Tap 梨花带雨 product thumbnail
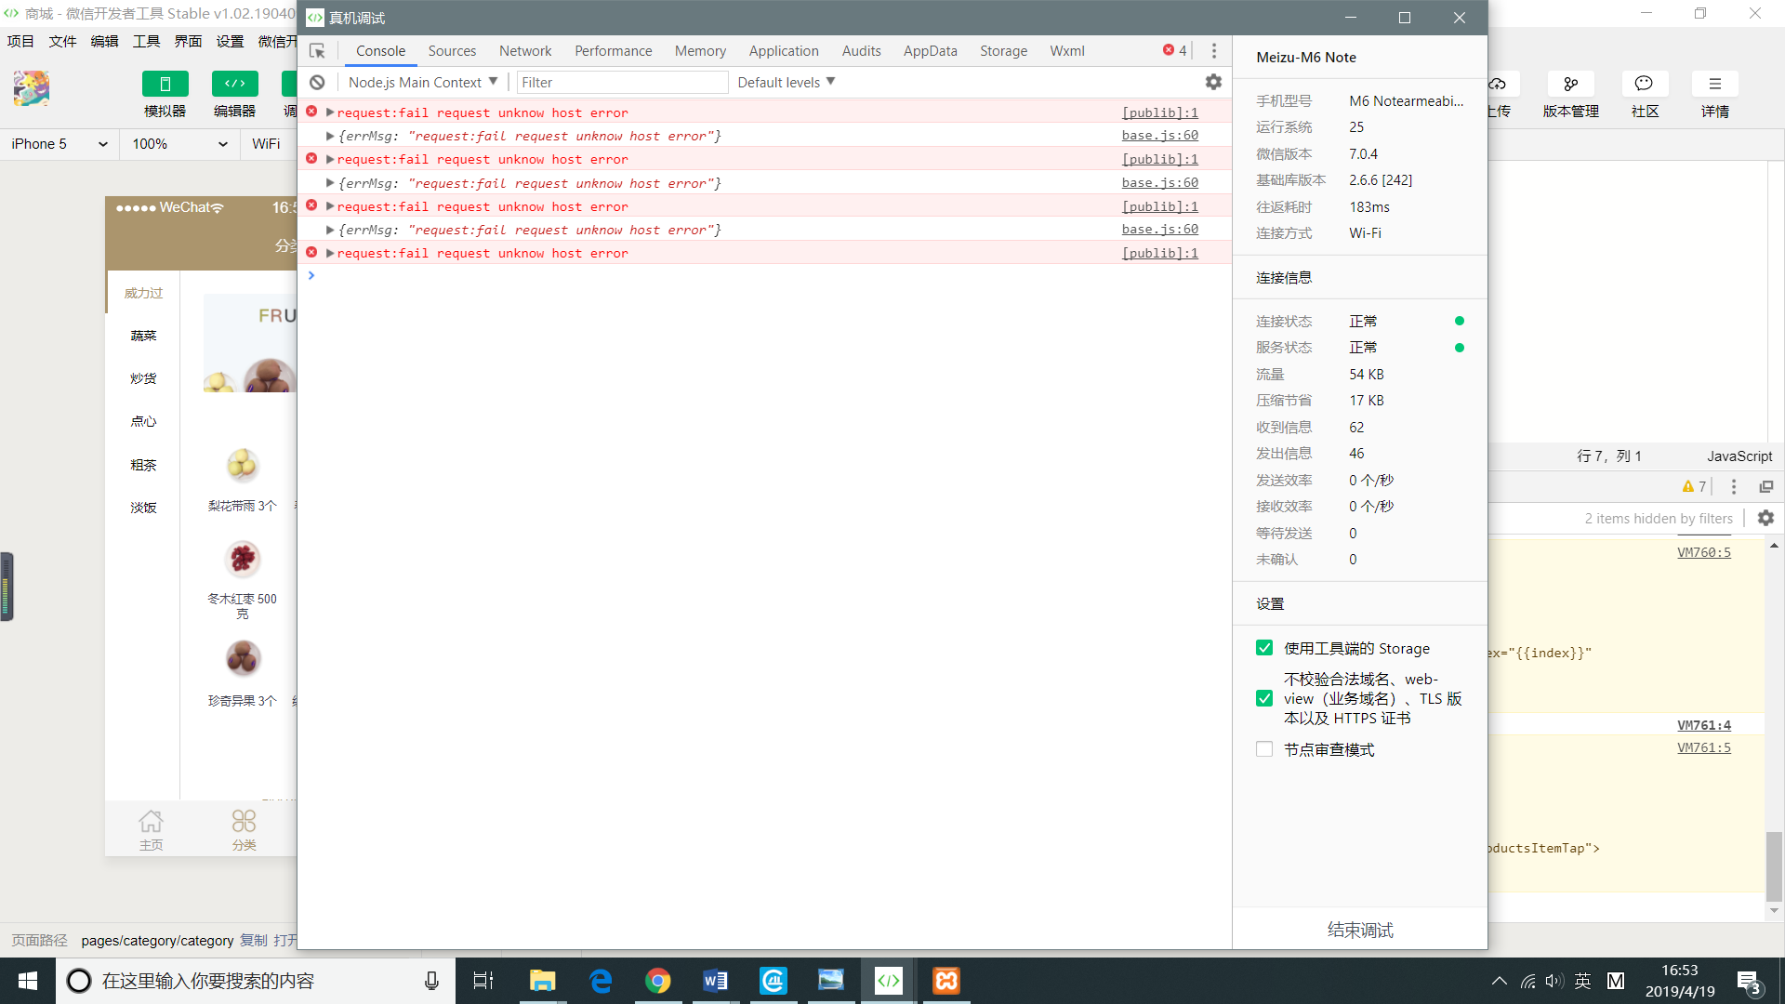The width and height of the screenshot is (1785, 1004). click(243, 465)
